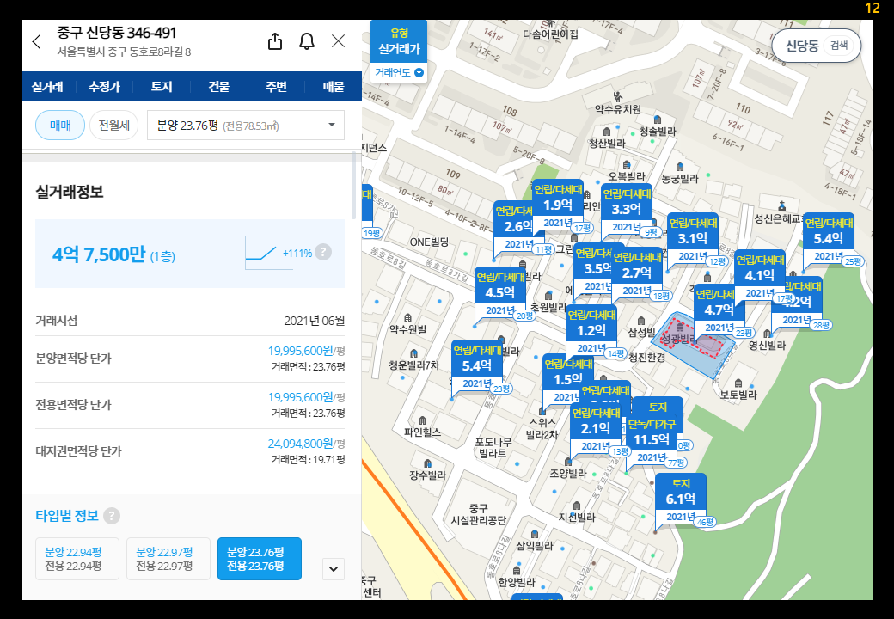Switch to the 주변 tab

276,87
